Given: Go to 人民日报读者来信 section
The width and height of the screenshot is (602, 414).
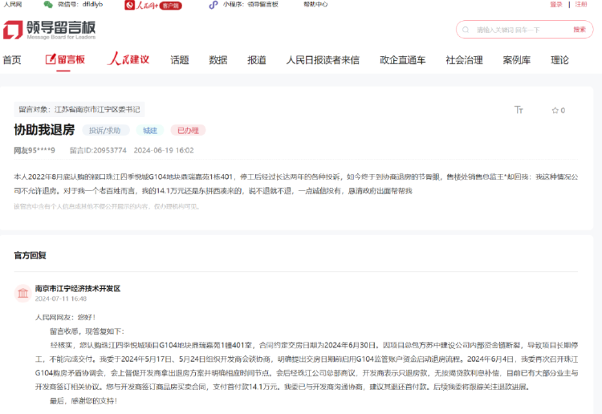Looking at the screenshot, I should [x=323, y=60].
